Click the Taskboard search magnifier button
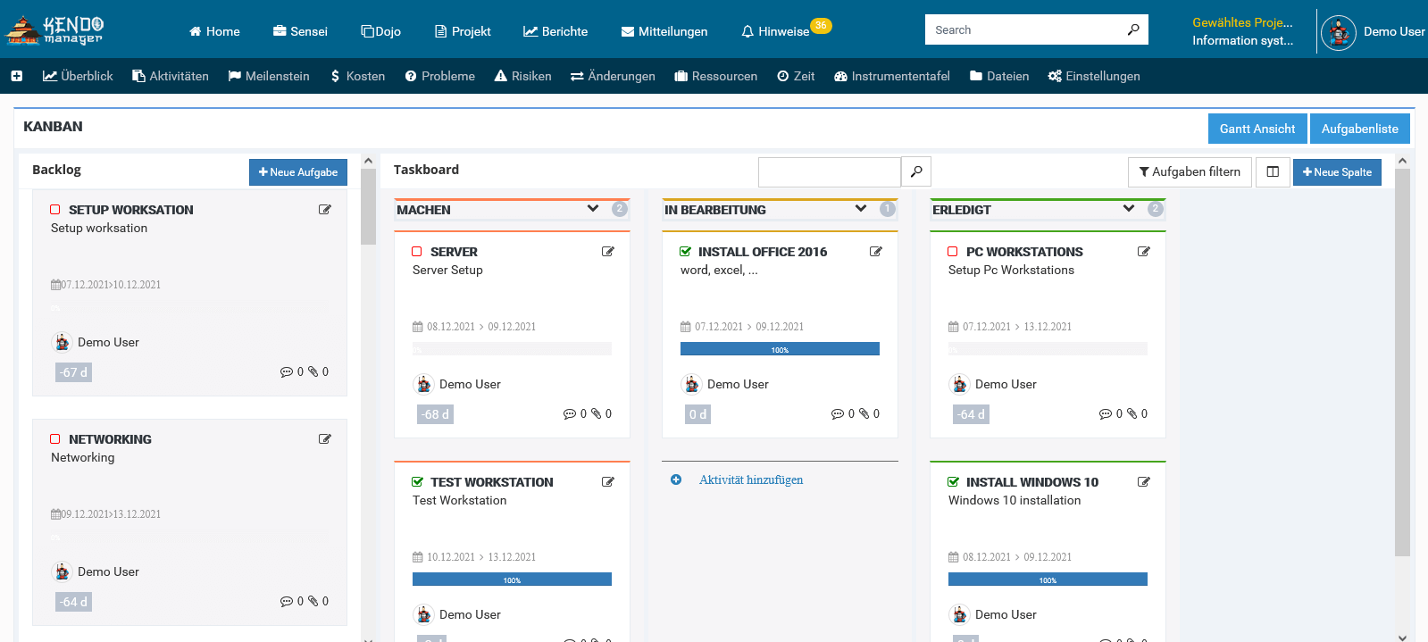 (916, 171)
